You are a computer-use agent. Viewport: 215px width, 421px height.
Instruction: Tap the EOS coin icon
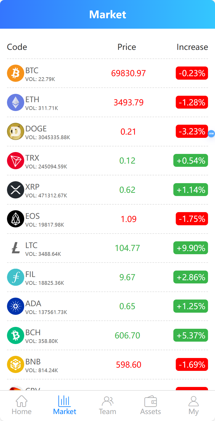tap(16, 219)
